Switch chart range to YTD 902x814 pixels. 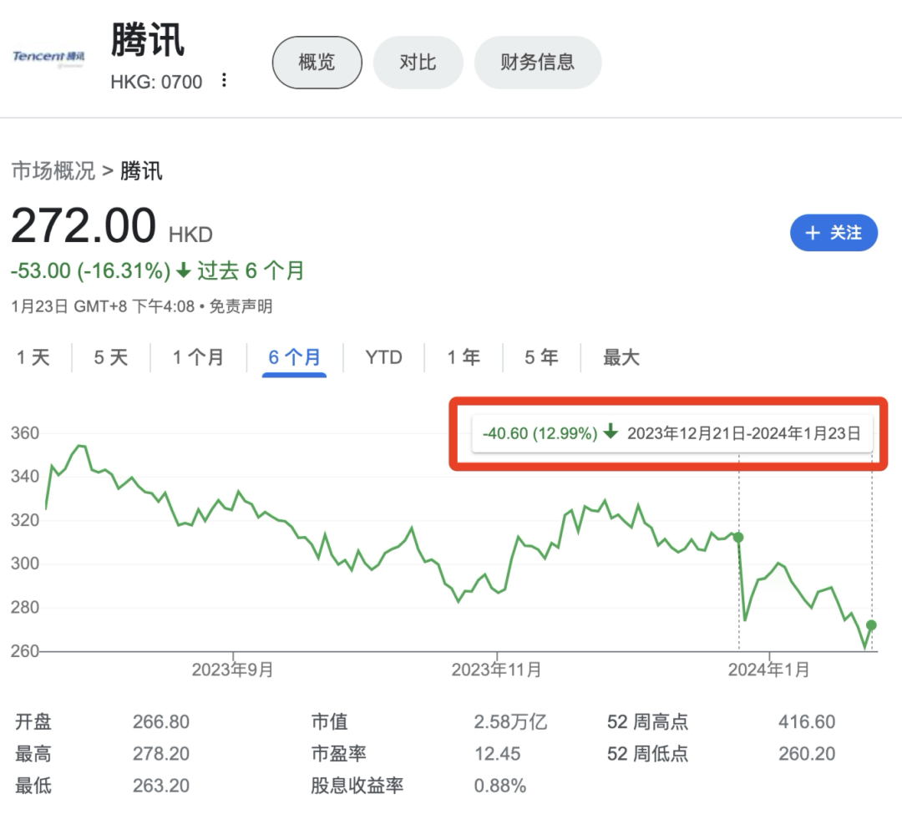[383, 357]
